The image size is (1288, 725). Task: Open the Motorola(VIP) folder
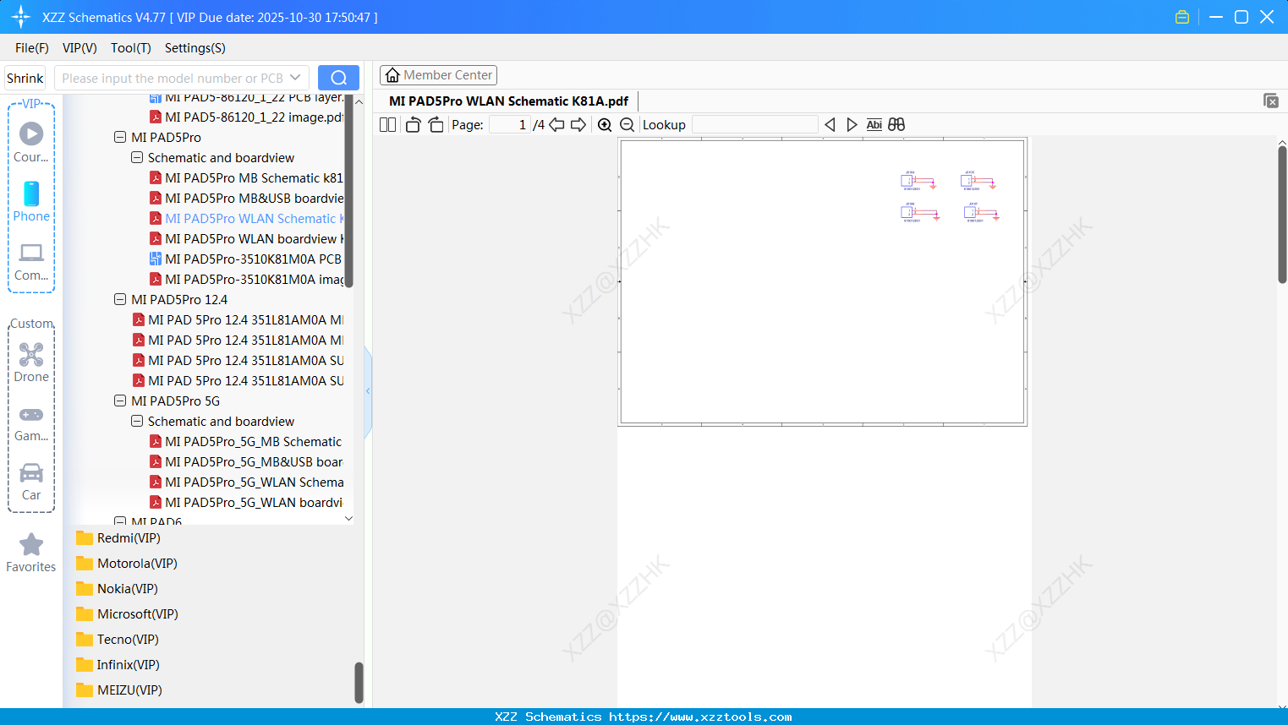coord(127,564)
